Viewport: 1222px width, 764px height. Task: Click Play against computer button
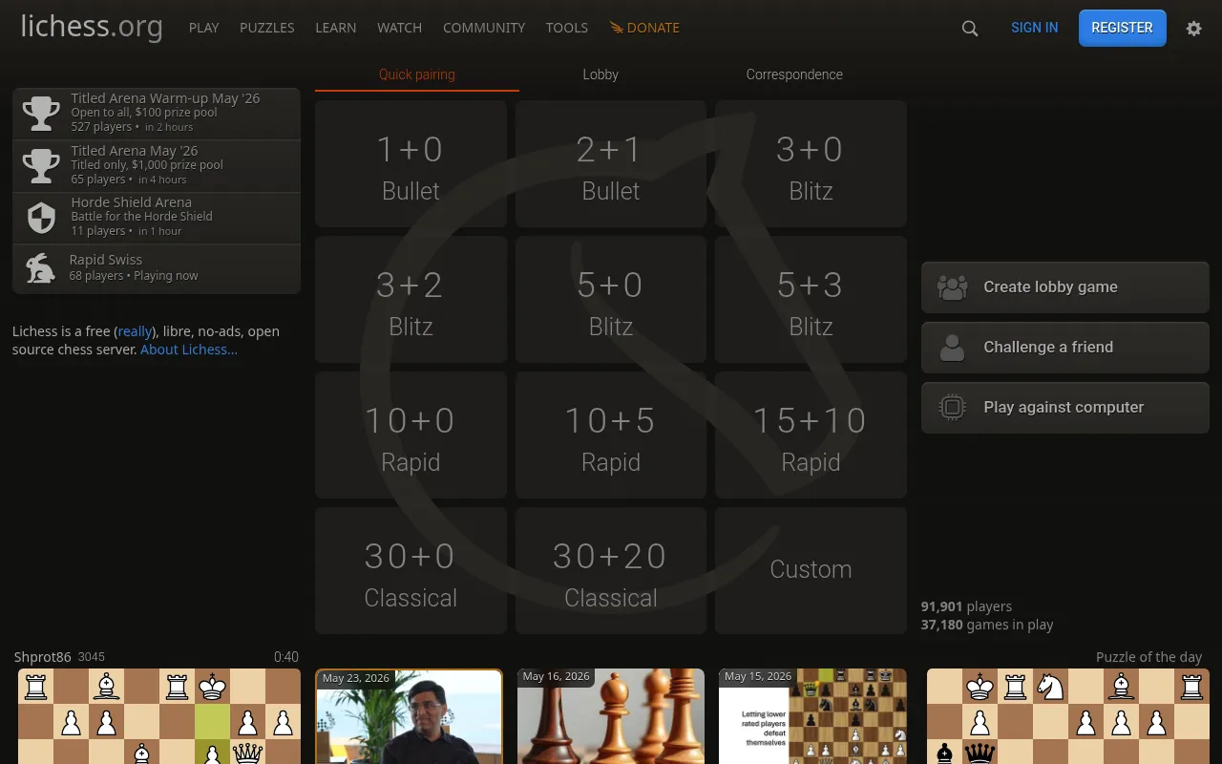pos(1065,408)
